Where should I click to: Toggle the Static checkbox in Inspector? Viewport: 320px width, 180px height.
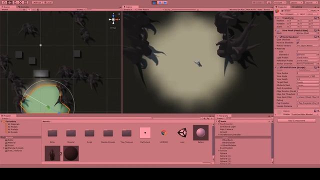tap(309, 10)
